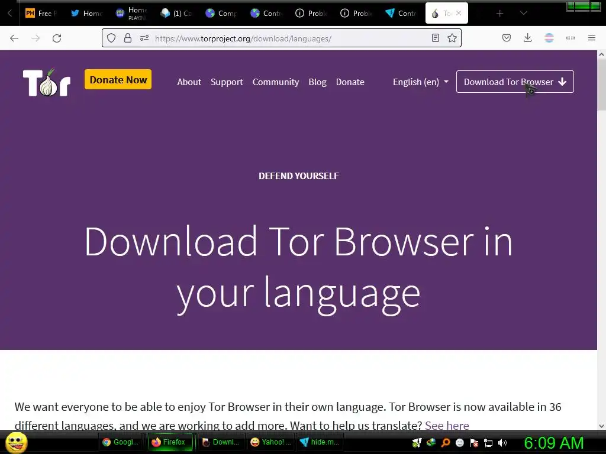Save page to Pocket
Image resolution: width=606 pixels, height=454 pixels.
(507, 38)
